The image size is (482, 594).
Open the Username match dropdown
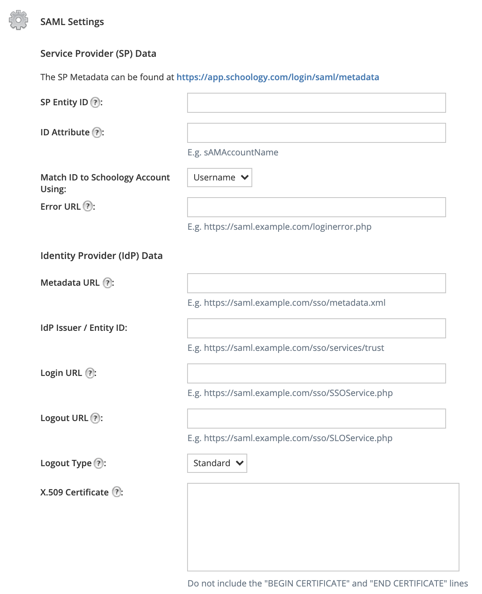(x=220, y=178)
